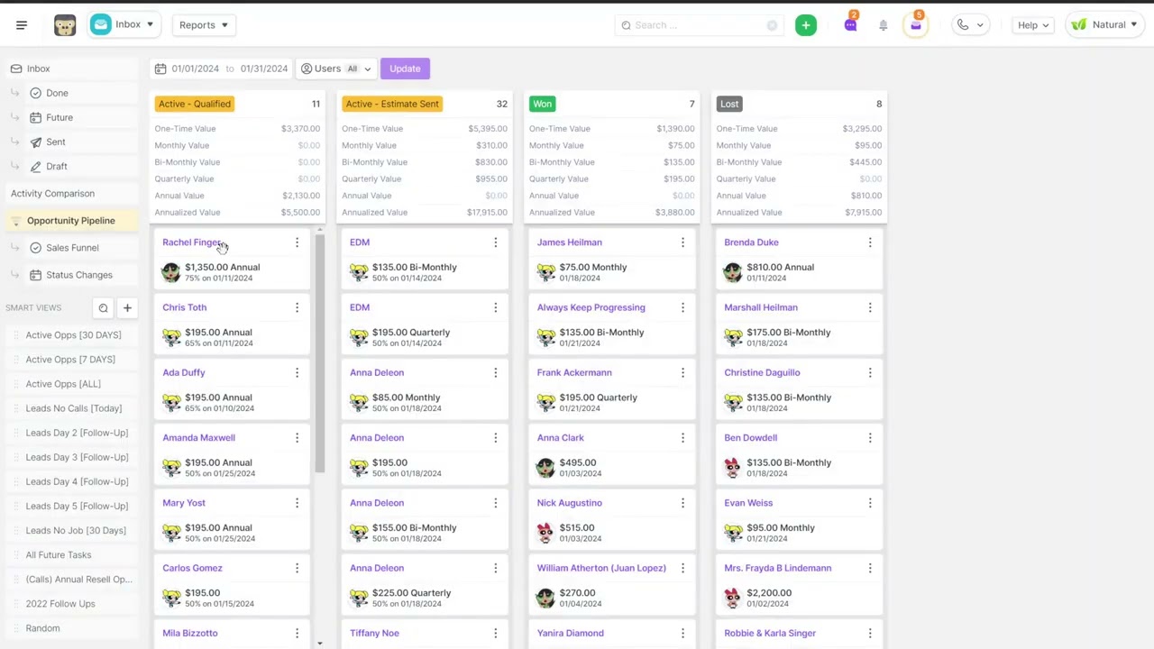Search smart views magnifier icon
Screen dimensions: 1154x649
(103, 308)
